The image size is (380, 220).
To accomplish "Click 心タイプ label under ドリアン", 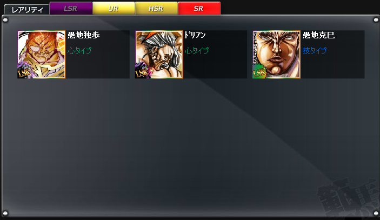I will tap(197, 51).
